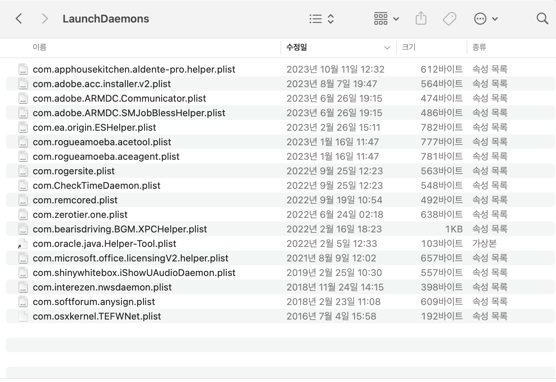Click the date 2022년 6월 24일 02:18
The height and width of the screenshot is (382, 556).
335,215
